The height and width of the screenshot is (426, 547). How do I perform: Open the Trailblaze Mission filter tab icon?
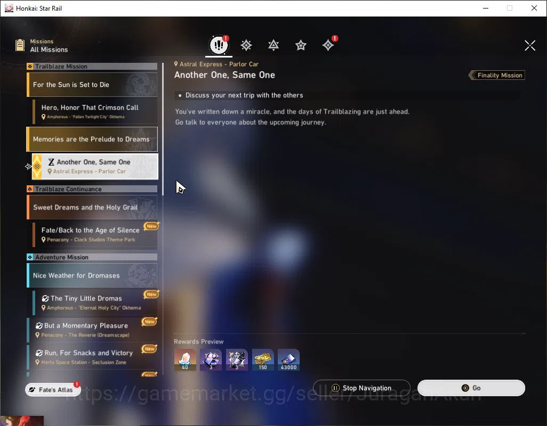[x=246, y=45]
